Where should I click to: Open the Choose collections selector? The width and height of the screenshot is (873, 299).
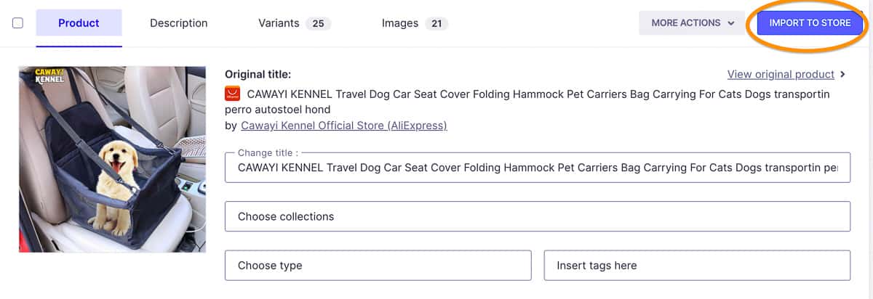[537, 216]
